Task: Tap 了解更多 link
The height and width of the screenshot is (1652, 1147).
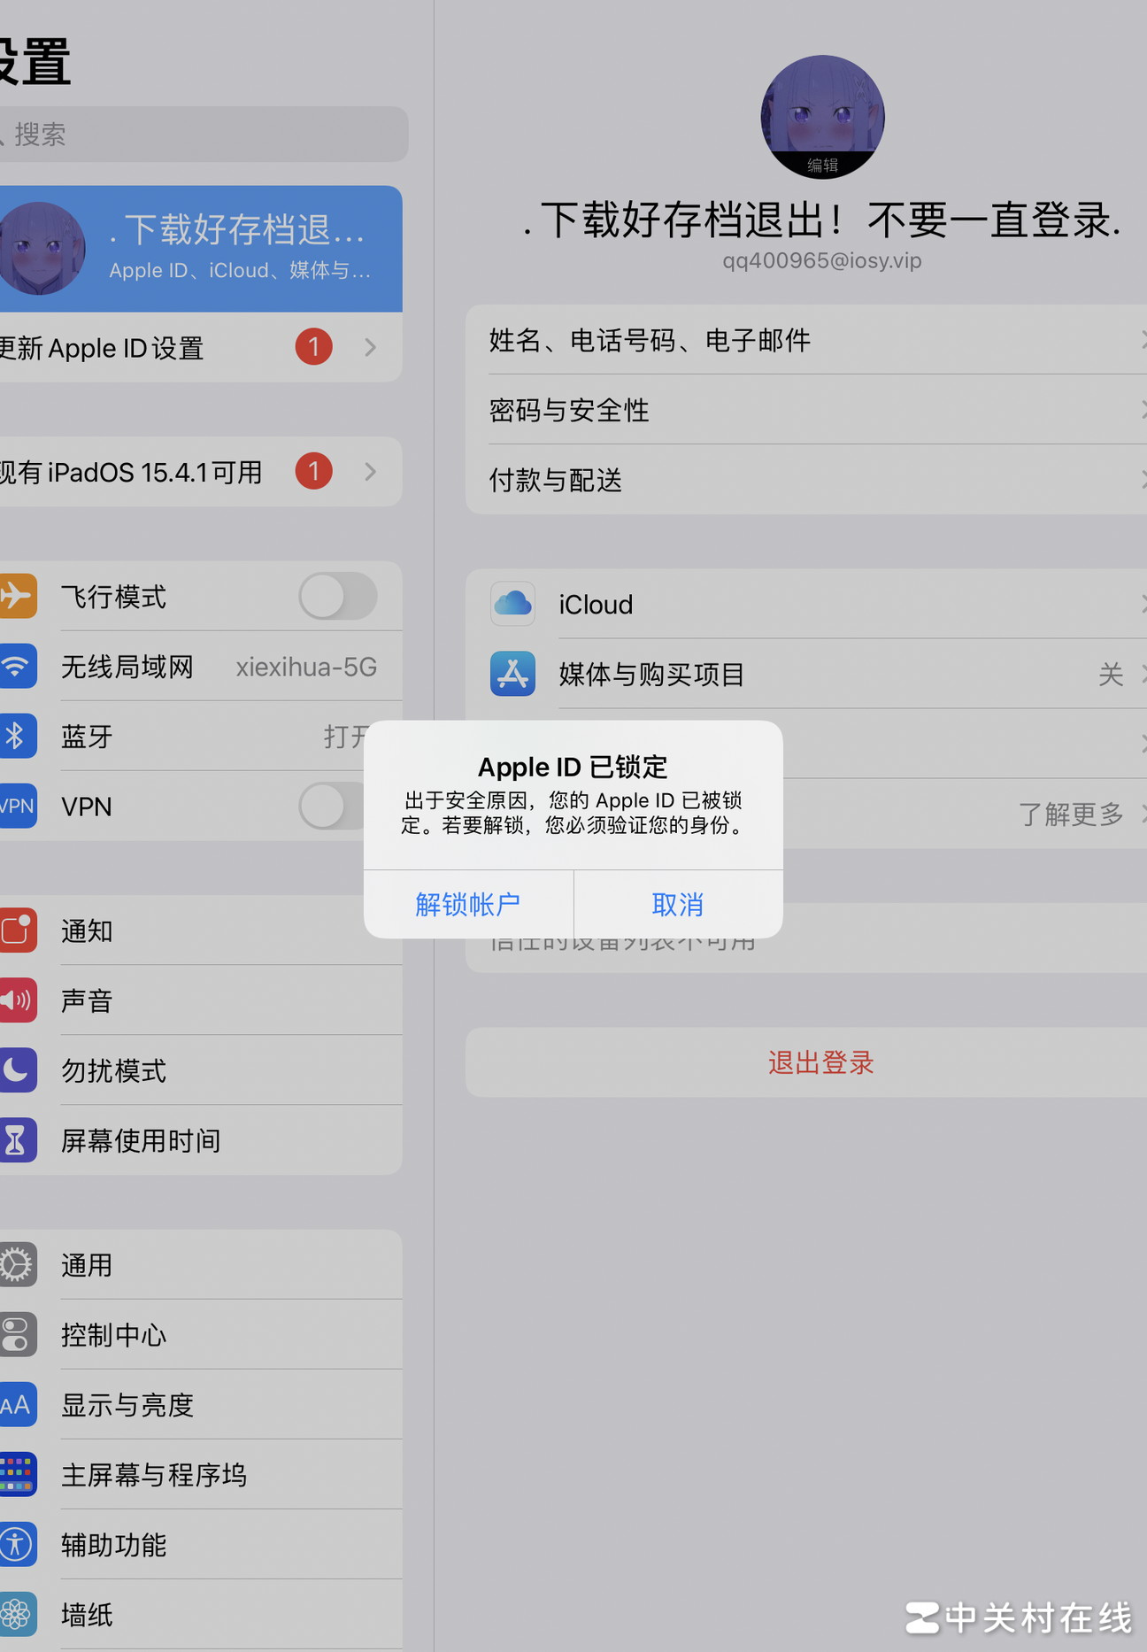Action: [1071, 814]
